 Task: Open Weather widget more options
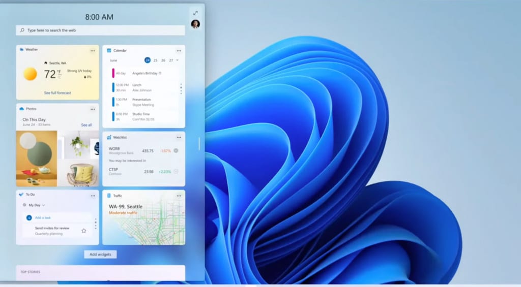pos(93,51)
